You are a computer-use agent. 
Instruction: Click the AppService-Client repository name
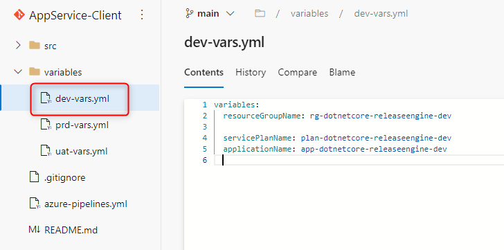click(x=75, y=15)
